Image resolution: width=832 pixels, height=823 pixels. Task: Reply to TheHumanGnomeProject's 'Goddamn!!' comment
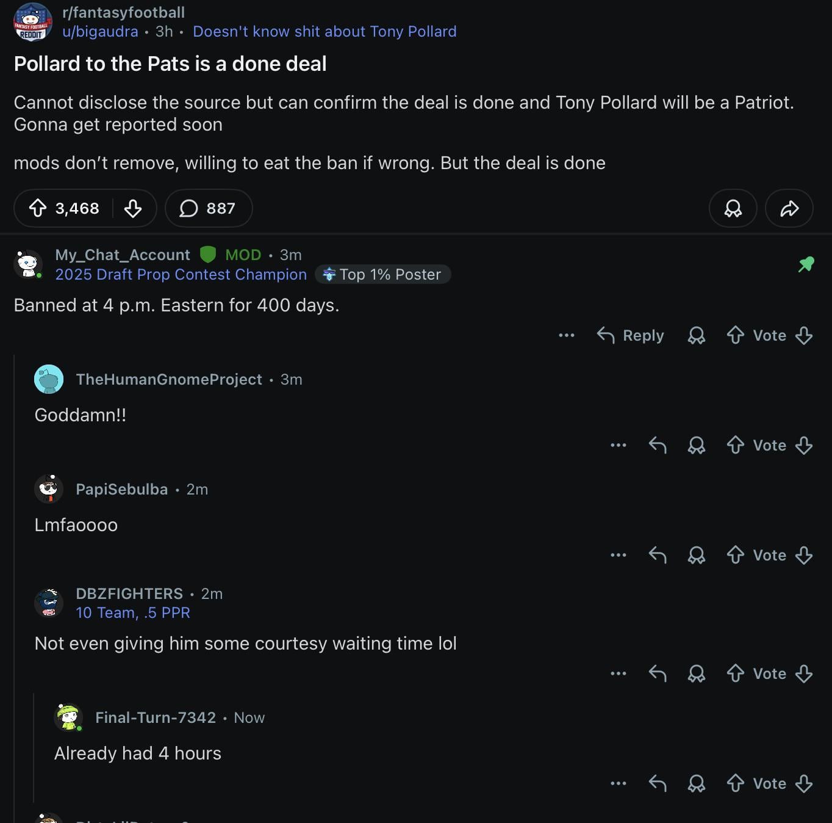[x=658, y=445]
